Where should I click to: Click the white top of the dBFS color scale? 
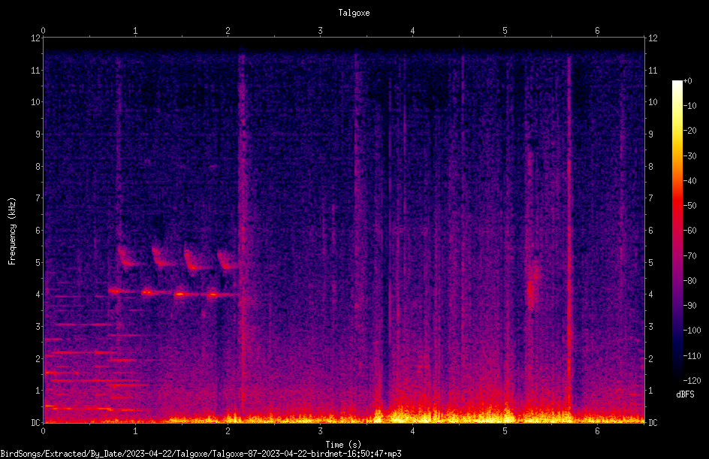pyautogui.click(x=677, y=83)
